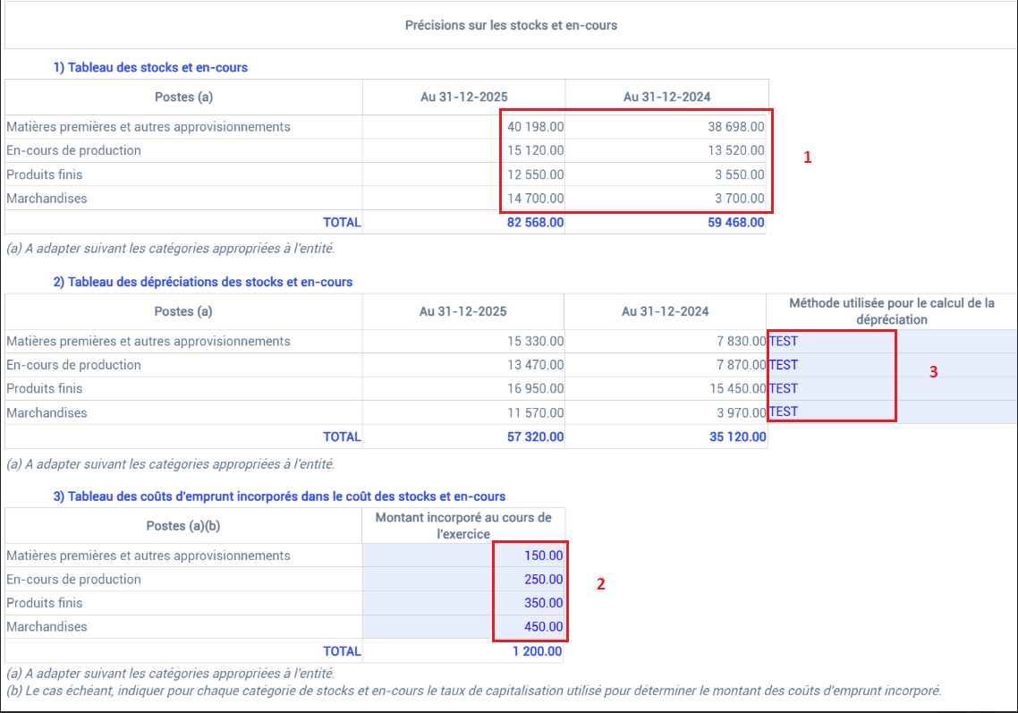The height and width of the screenshot is (713, 1018).
Task: Click the 'Précisions sur les stocks et en-cours' title
Action: (511, 25)
